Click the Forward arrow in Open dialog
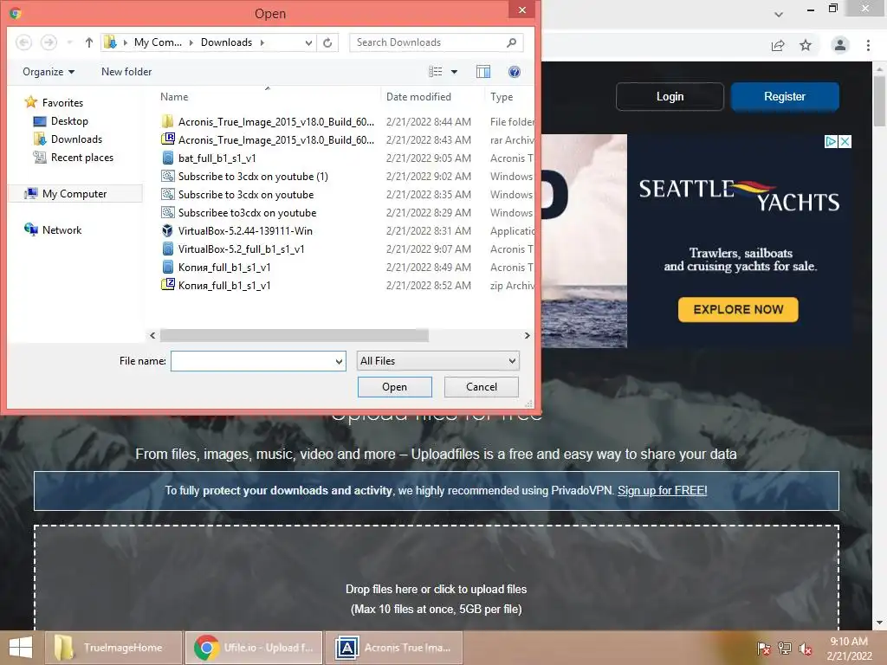 pyautogui.click(x=49, y=42)
